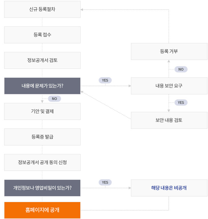Click the 등록 거부 box

(169, 51)
